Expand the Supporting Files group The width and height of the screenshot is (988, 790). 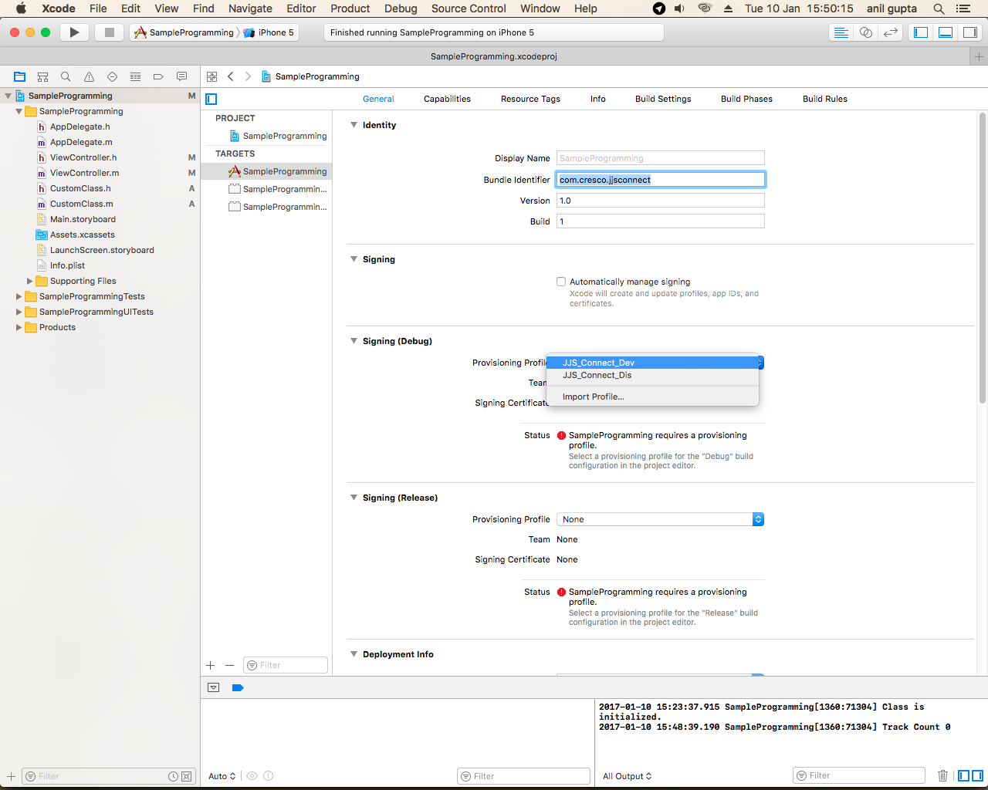click(x=29, y=281)
